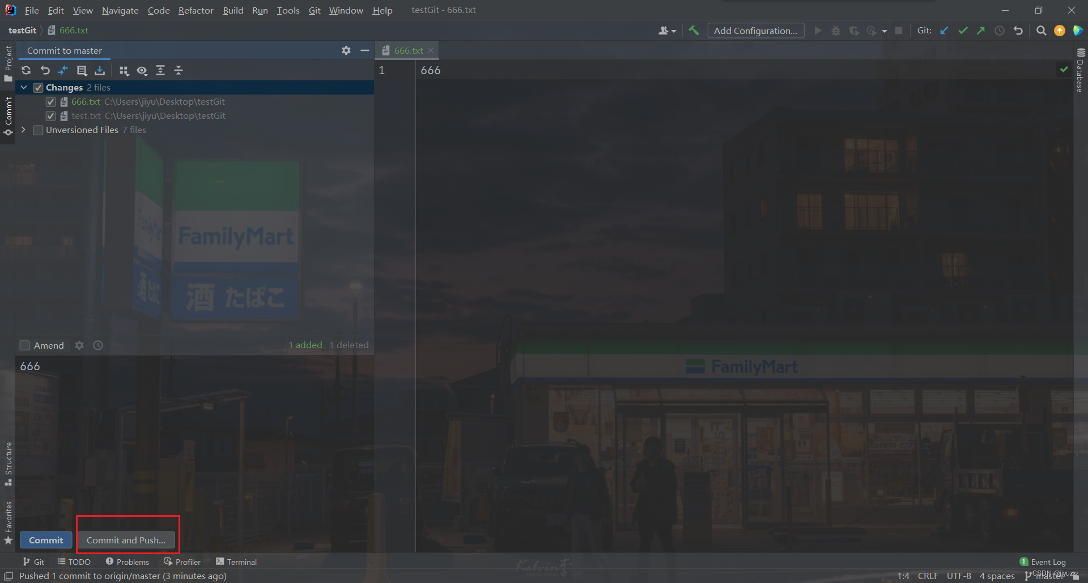This screenshot has height=583, width=1088.
Task: Click Commit and Push button
Action: pyautogui.click(x=126, y=540)
